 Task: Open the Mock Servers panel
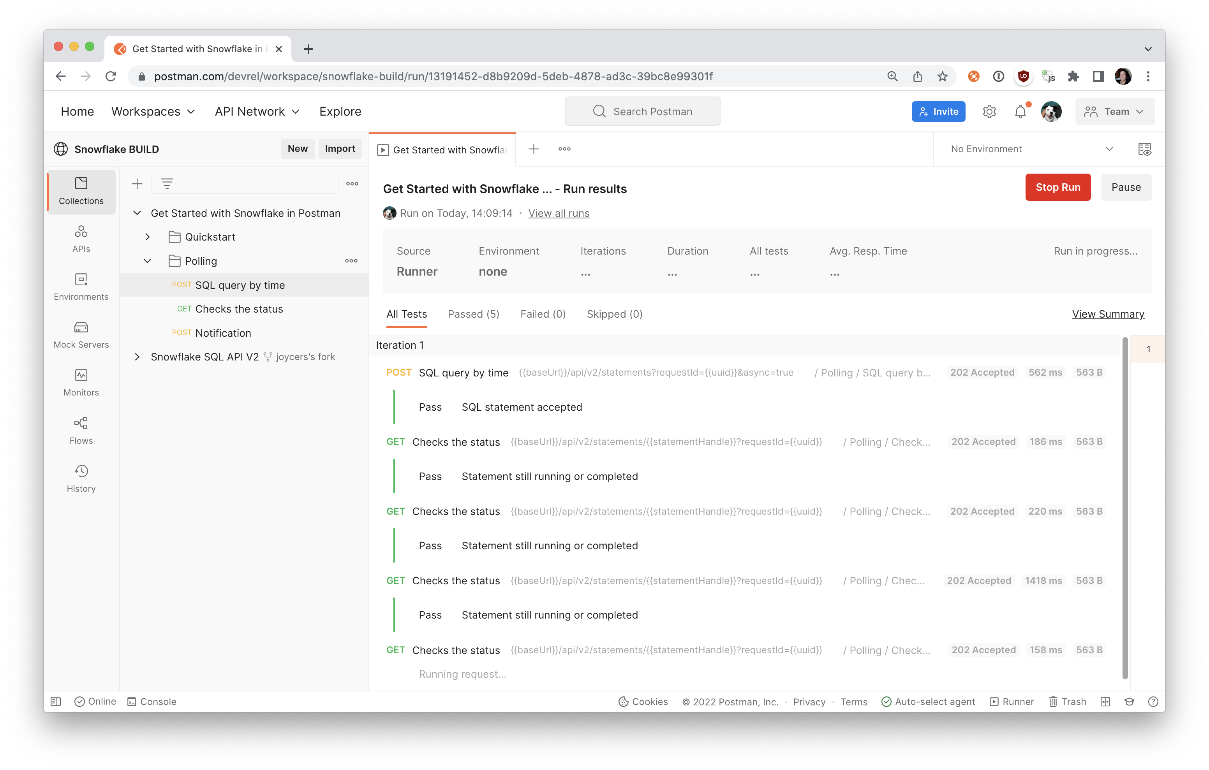click(81, 334)
